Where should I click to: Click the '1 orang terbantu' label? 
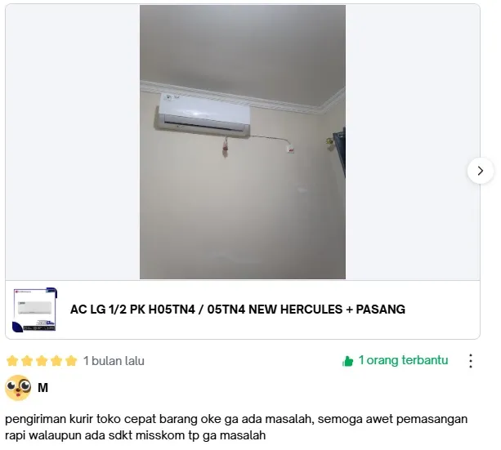(403, 360)
